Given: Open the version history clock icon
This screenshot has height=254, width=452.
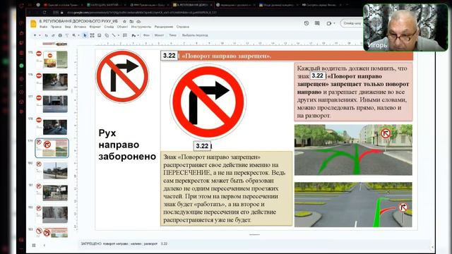Looking at the screenshot, I should point(307,23).
